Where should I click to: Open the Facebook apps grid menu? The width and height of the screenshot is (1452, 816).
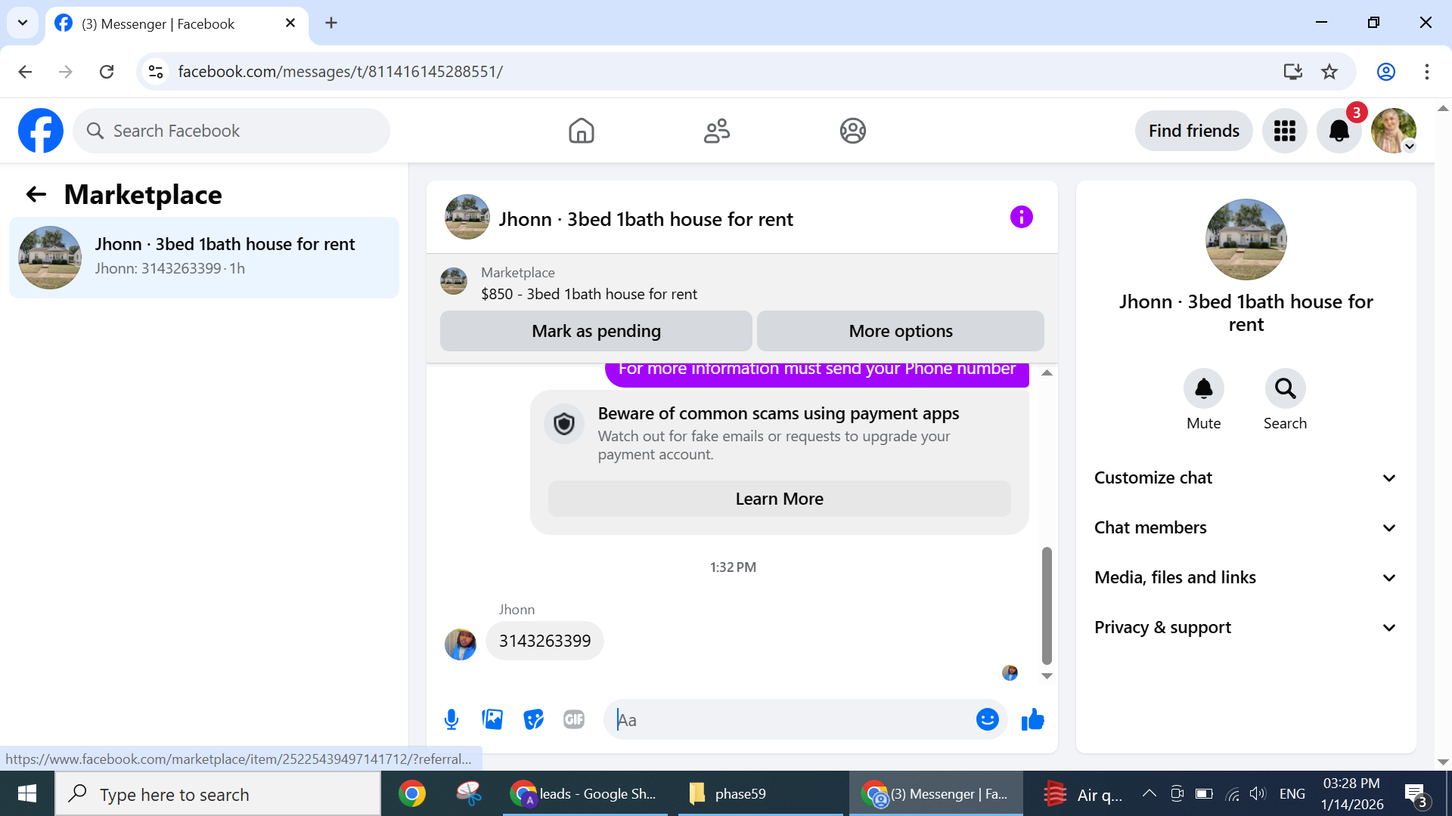coord(1284,131)
